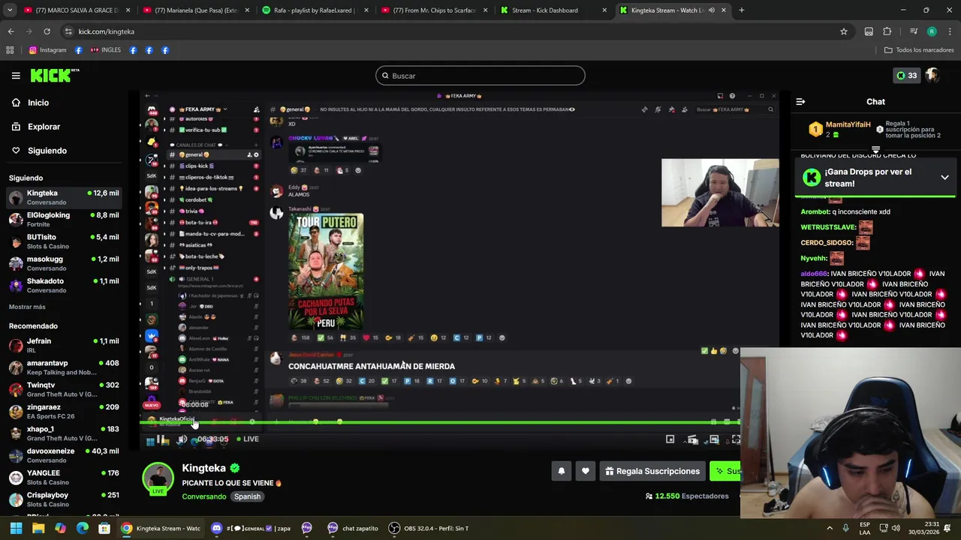Open amarantavp recommended channel
Image resolution: width=961 pixels, height=540 pixels.
[x=64, y=367]
